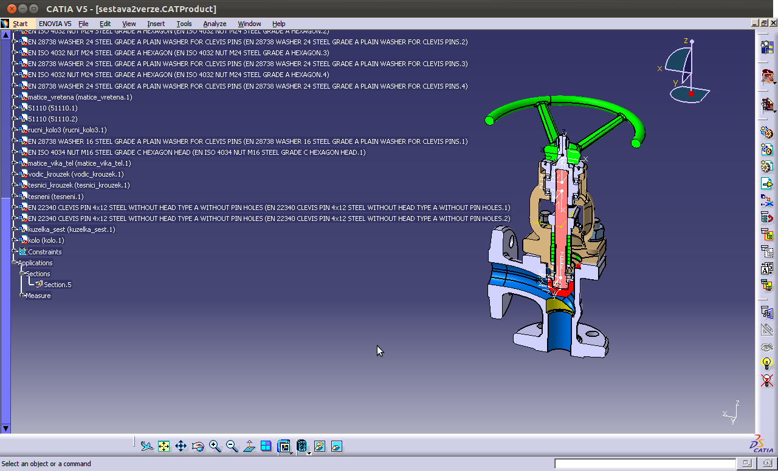Toggle Hide/Show icon in bottom toolbar
The width and height of the screenshot is (778, 471).
click(320, 446)
